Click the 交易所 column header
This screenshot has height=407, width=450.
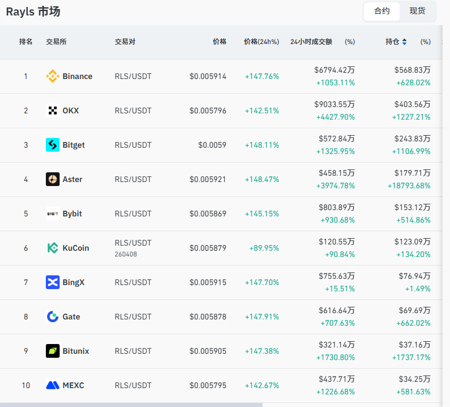click(56, 42)
